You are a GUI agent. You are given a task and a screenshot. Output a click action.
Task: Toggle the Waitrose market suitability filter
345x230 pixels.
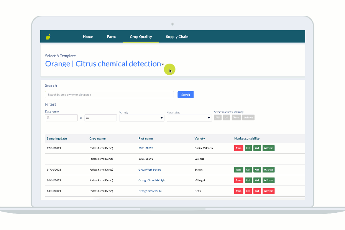tap(248, 118)
